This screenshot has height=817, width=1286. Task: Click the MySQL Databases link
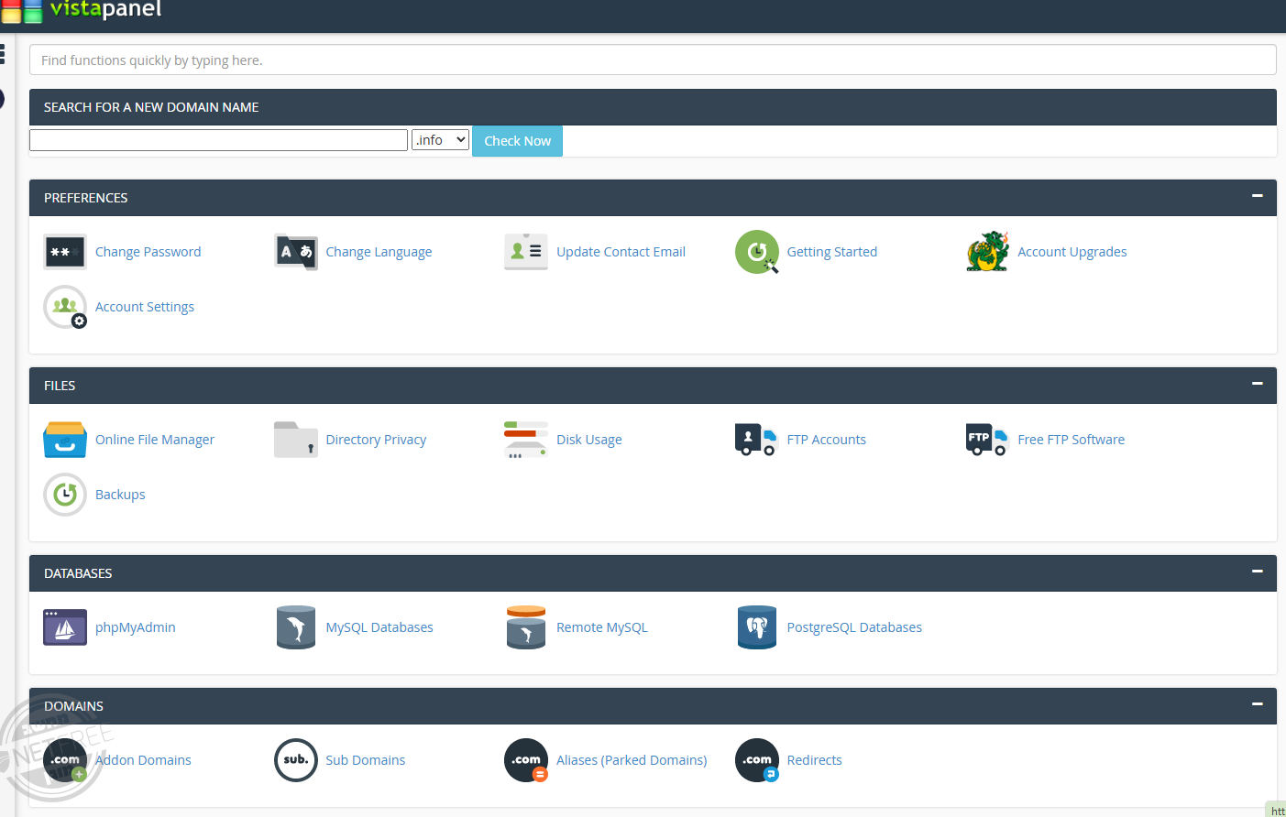(x=379, y=627)
